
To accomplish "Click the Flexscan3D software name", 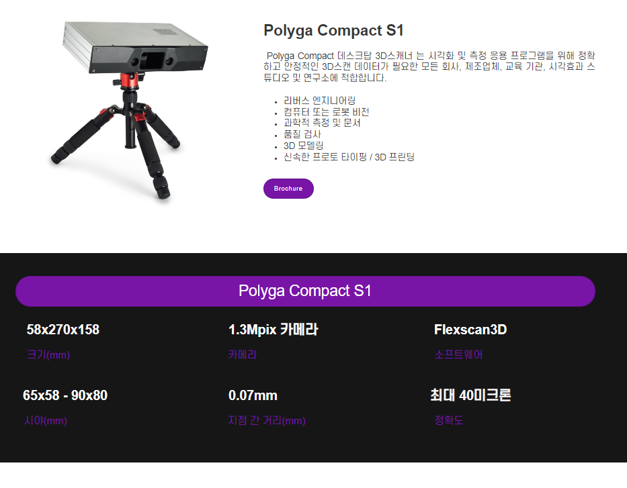I will point(470,330).
